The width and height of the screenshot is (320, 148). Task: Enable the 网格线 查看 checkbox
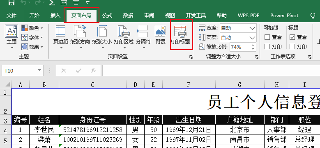coord(267,37)
